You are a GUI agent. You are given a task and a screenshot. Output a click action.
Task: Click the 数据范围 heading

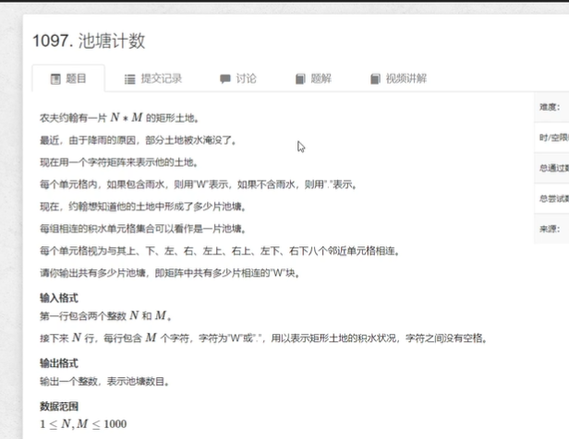pos(59,407)
